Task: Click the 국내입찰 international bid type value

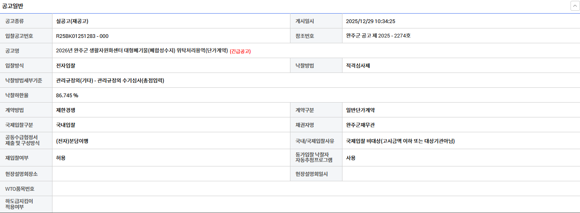Action: [x=66, y=125]
